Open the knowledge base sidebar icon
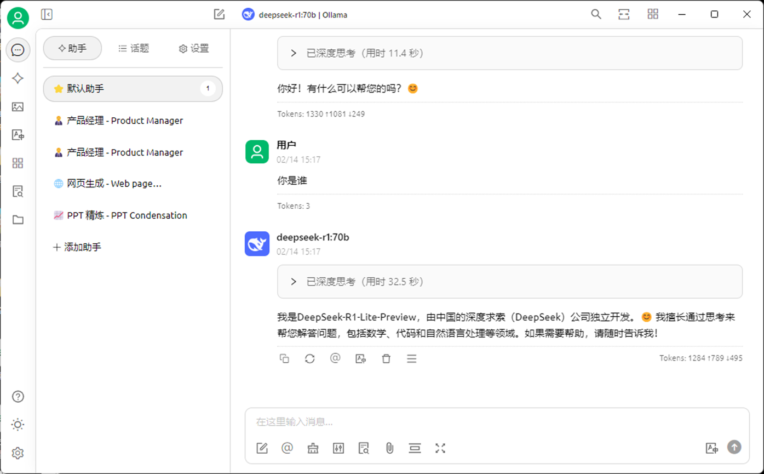This screenshot has width=764, height=474. coord(18,191)
